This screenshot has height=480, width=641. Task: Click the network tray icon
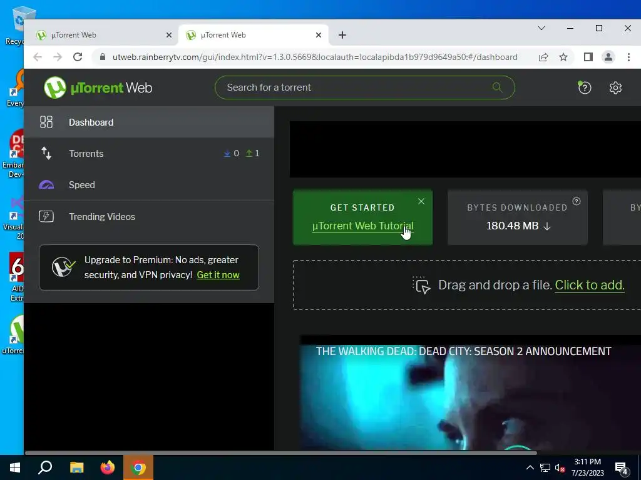(x=545, y=467)
